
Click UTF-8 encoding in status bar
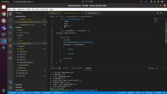(138, 93)
